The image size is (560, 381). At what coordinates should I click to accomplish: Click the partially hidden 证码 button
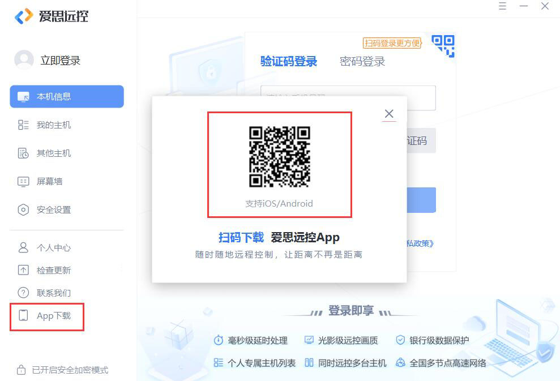[x=421, y=141]
